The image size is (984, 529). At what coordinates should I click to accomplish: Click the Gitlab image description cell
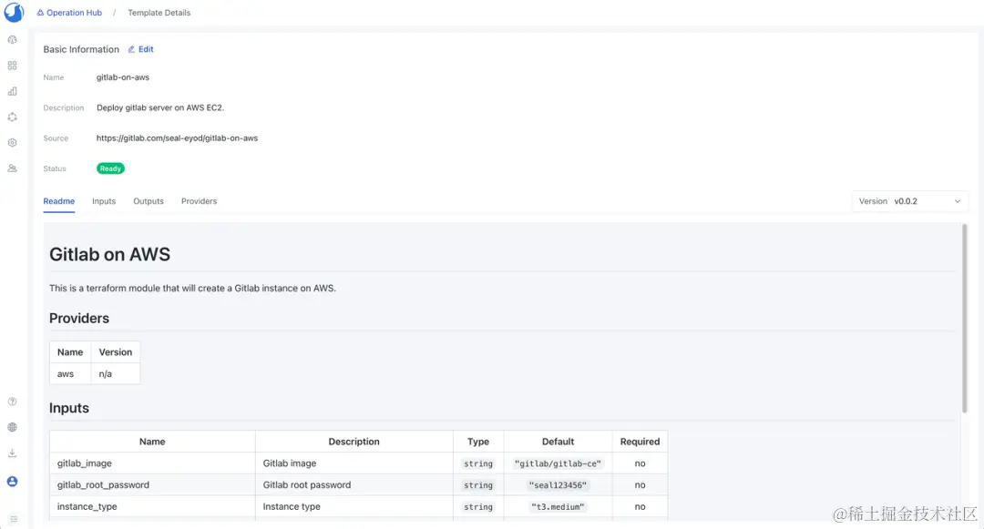pyautogui.click(x=354, y=463)
